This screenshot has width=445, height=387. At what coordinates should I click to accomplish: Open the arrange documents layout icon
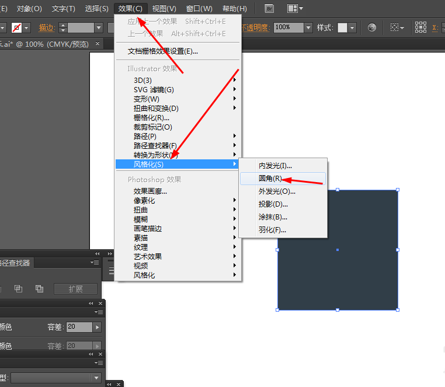pos(295,9)
